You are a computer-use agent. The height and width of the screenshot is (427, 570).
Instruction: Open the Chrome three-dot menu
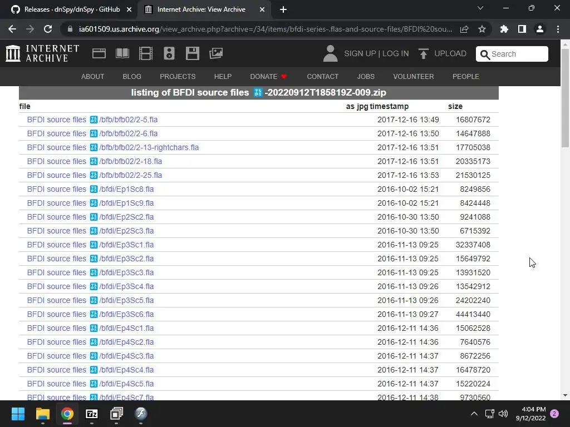[x=558, y=29]
